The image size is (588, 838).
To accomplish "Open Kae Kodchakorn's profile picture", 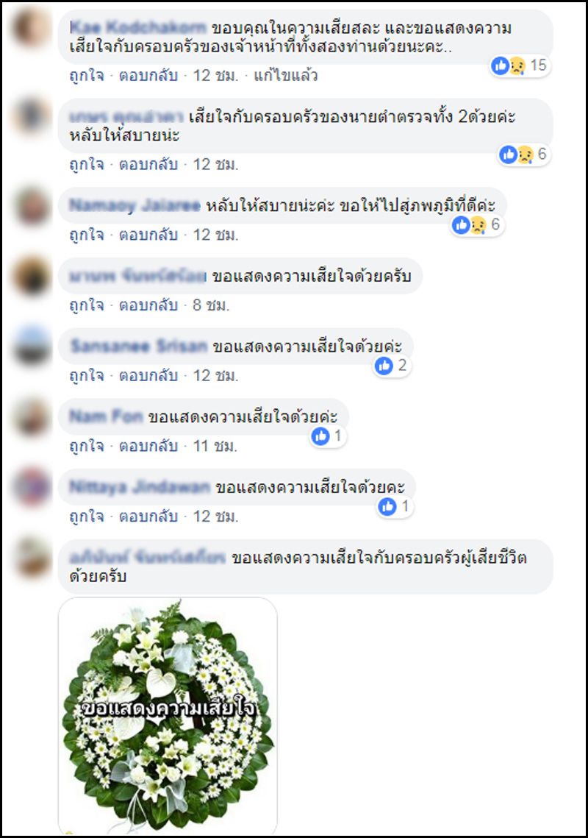I will click(x=32, y=26).
